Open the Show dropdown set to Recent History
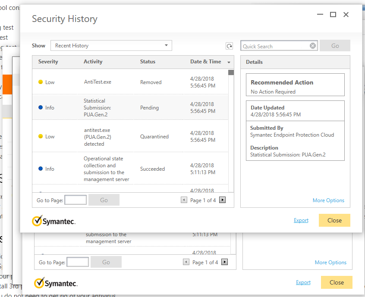This screenshot has height=297, width=365. tap(111, 46)
